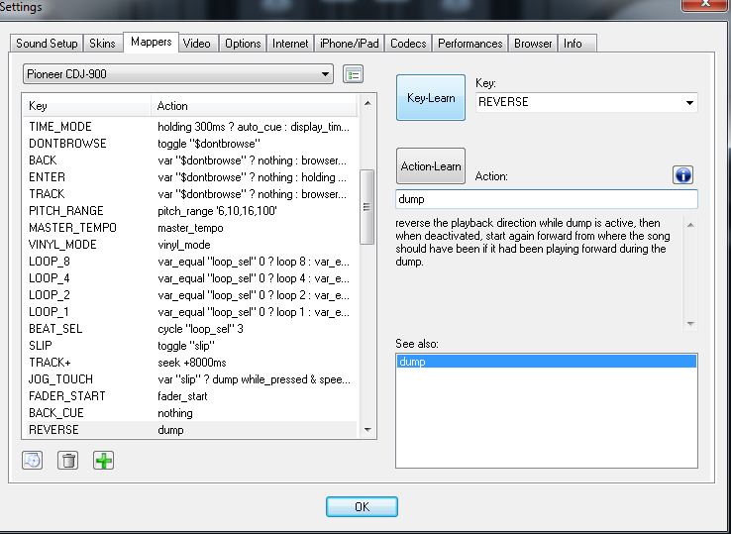731x534 pixels.
Task: Click the fader_start action text
Action: 182,396
